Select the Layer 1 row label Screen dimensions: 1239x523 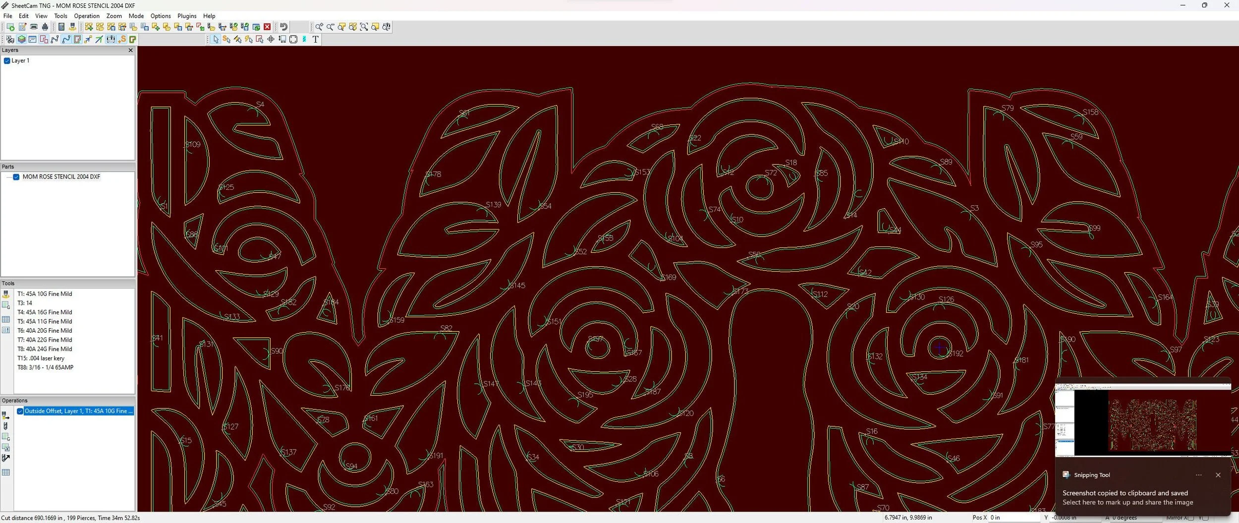pyautogui.click(x=20, y=60)
